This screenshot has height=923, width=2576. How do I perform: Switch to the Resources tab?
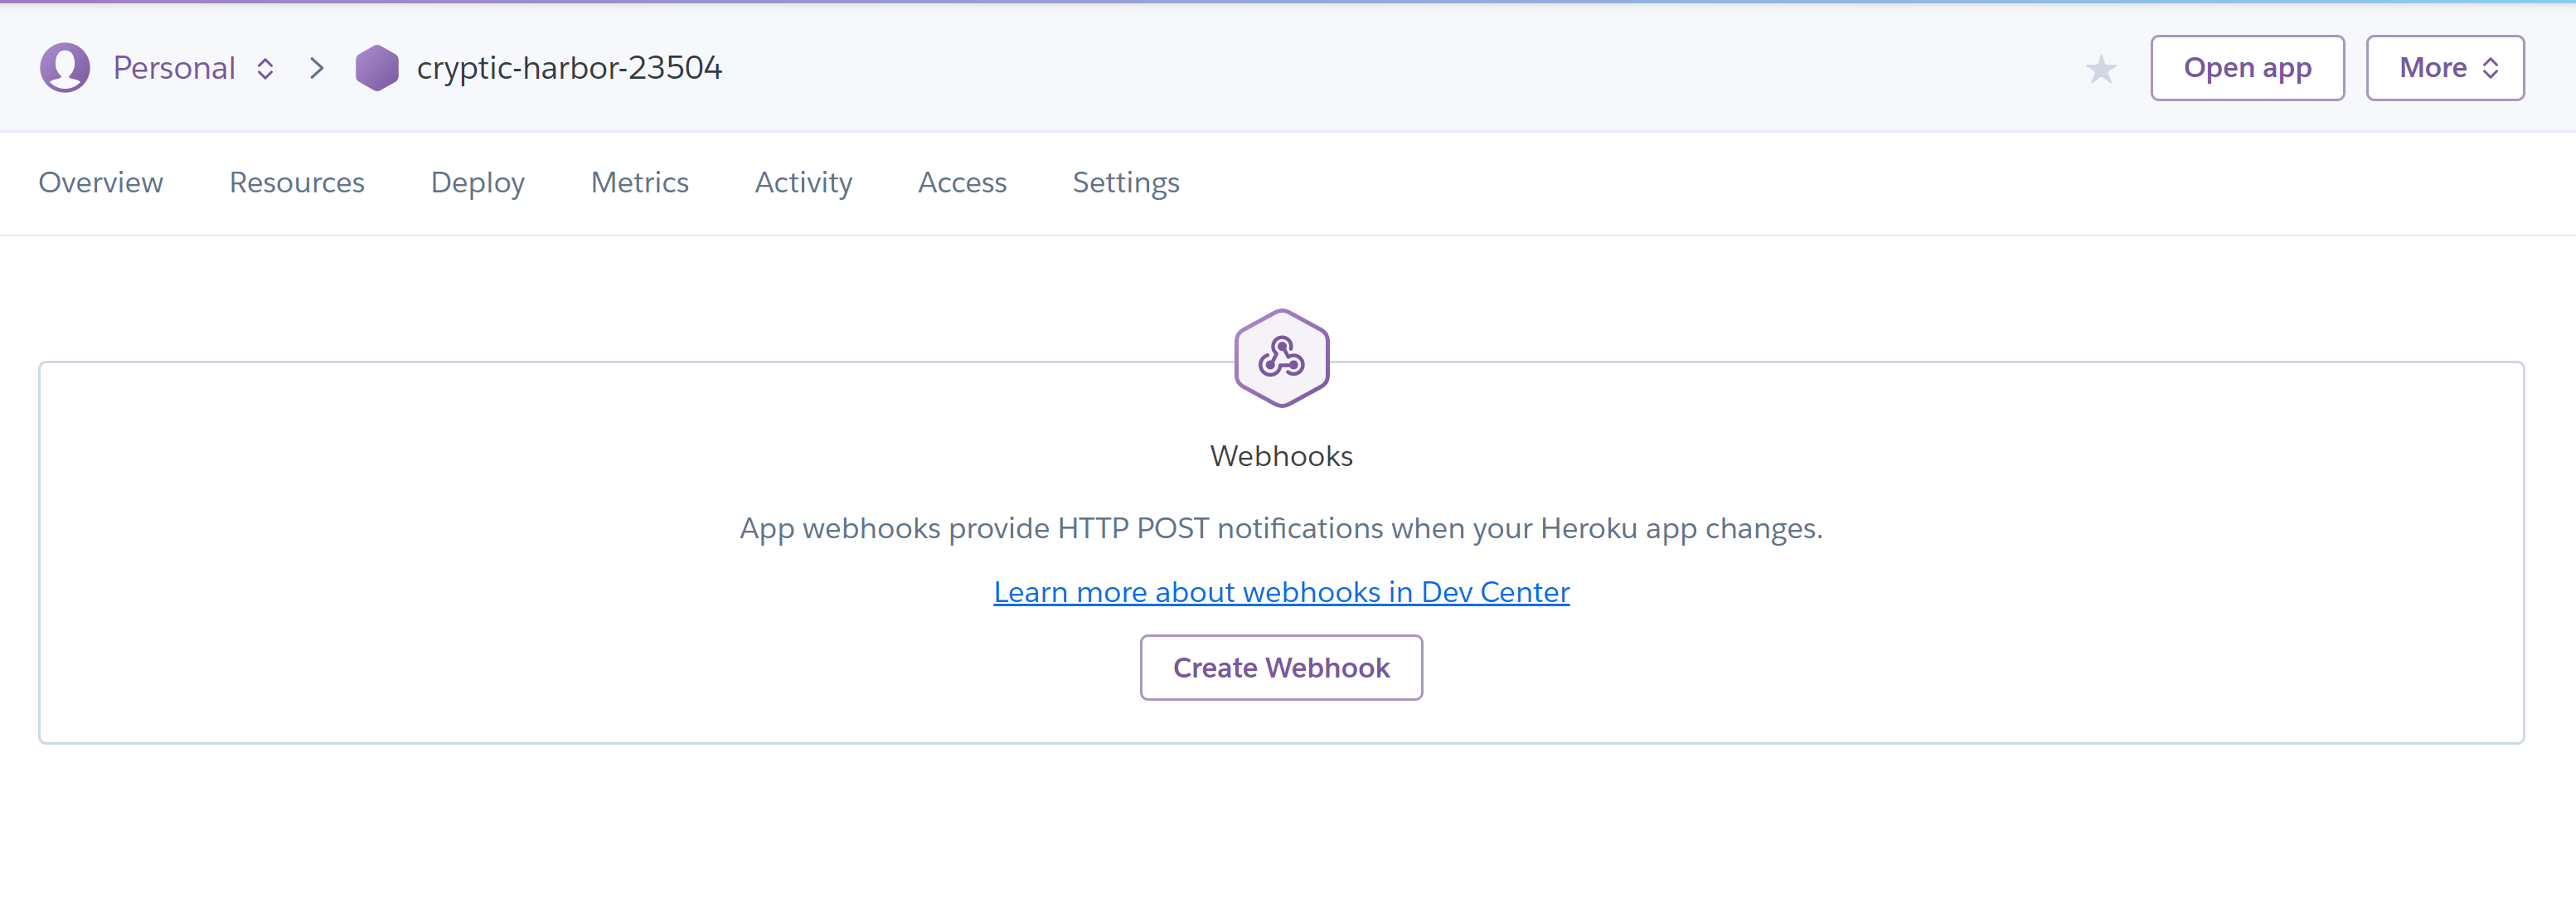coord(297,182)
